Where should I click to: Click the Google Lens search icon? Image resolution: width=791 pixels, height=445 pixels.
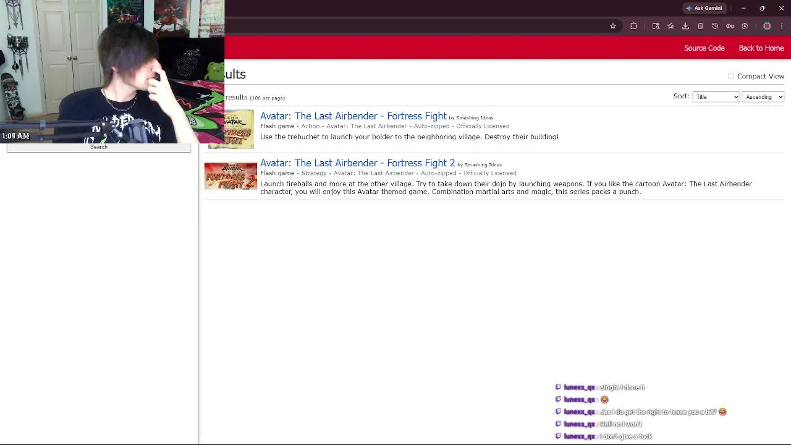tap(745, 26)
